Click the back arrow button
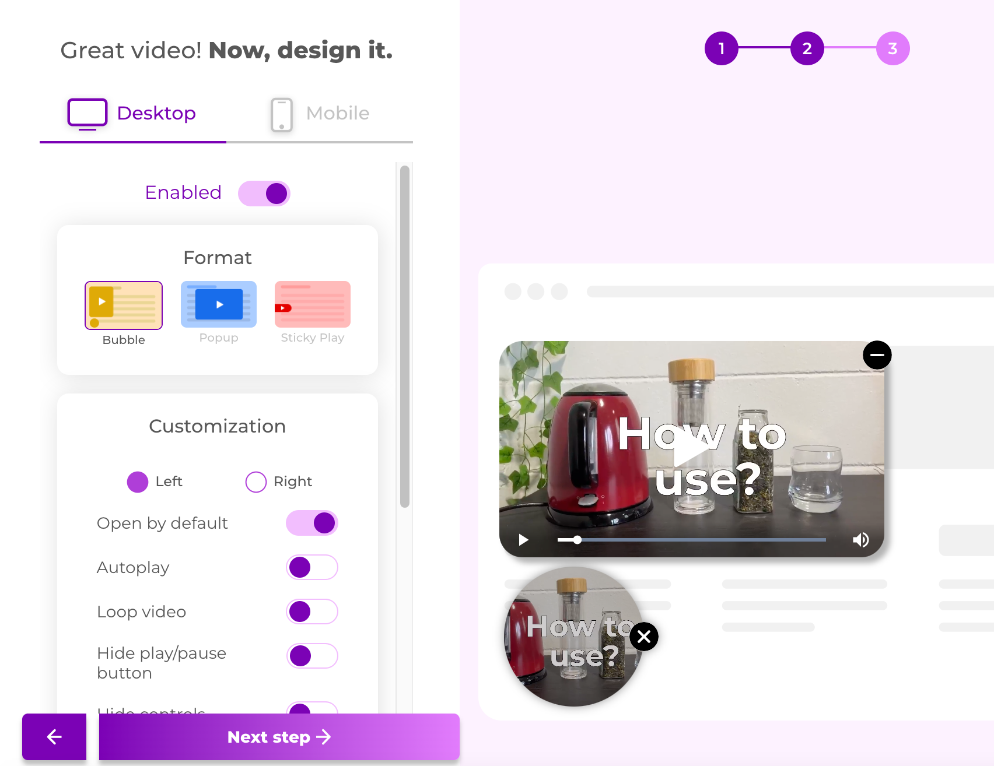Image resolution: width=994 pixels, height=766 pixels. click(x=54, y=737)
